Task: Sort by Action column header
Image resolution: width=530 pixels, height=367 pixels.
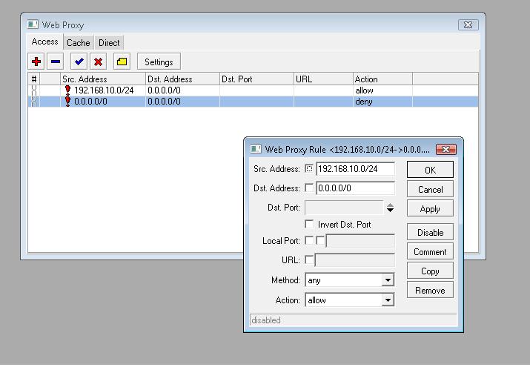Action: click(382, 79)
